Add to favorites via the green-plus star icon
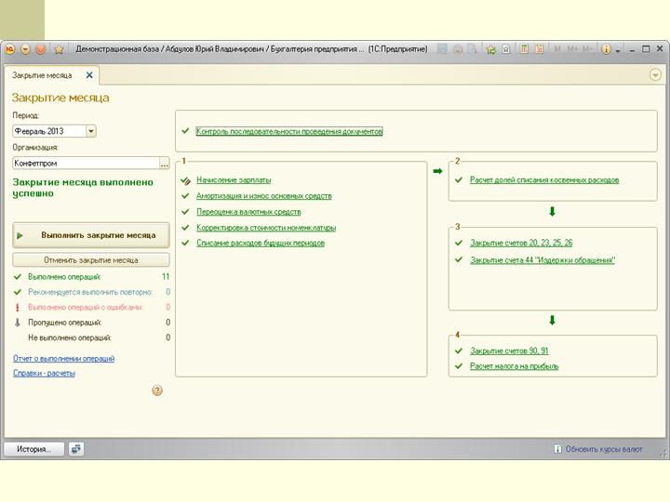Viewport: 670px width, 502px height. (491, 49)
